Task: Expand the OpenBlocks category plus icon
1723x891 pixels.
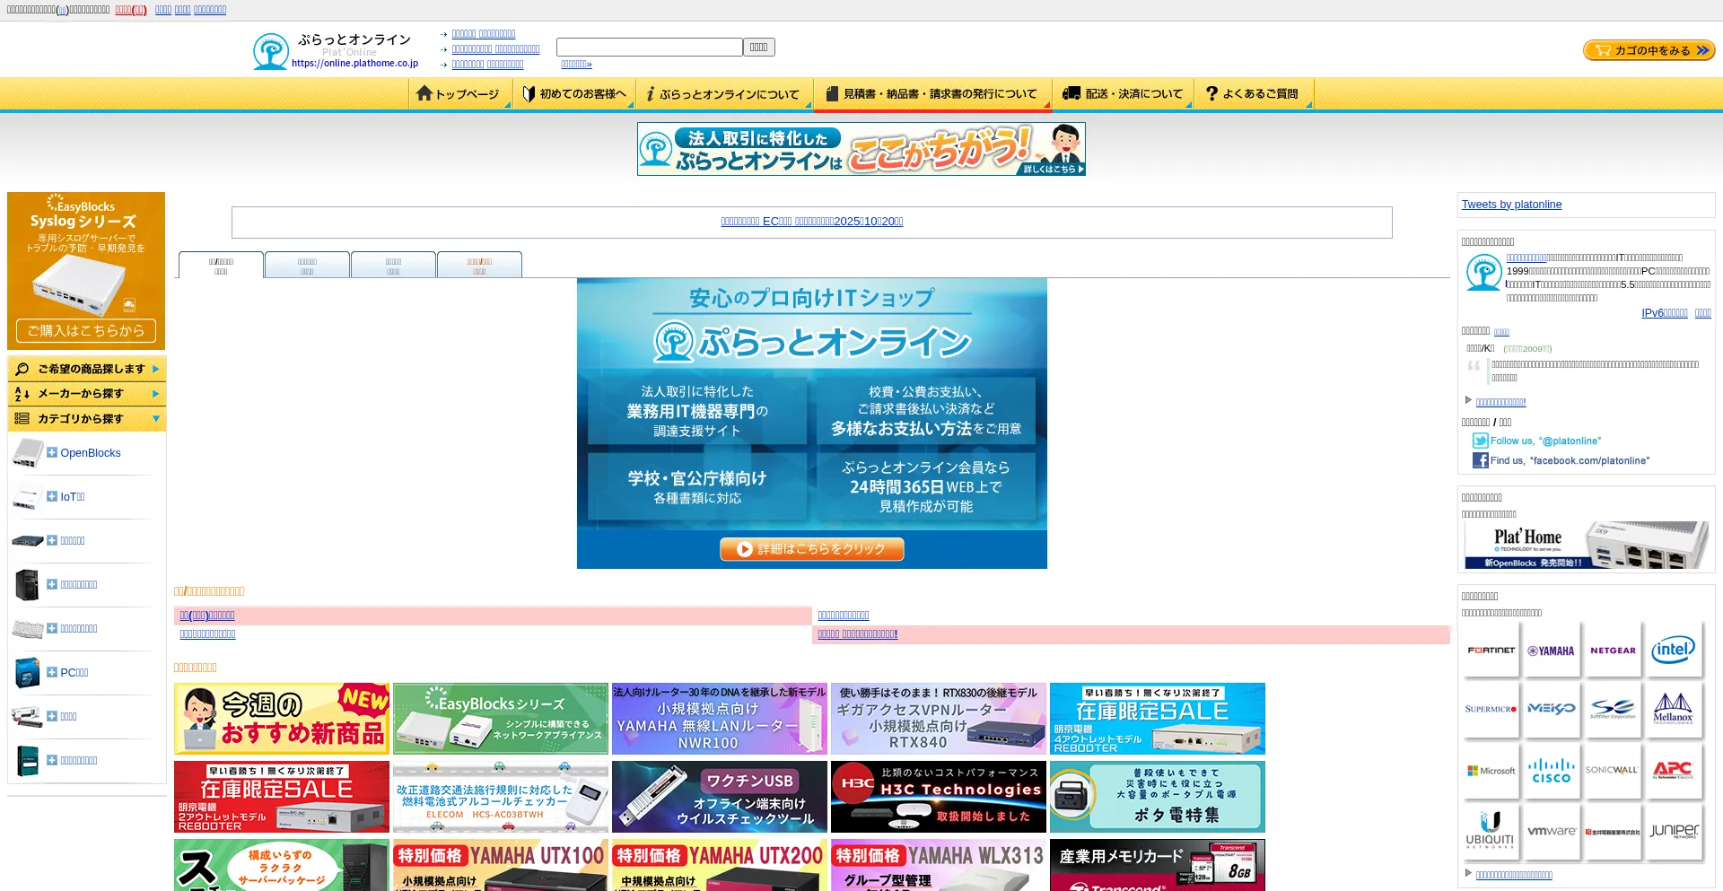Action: 52,452
